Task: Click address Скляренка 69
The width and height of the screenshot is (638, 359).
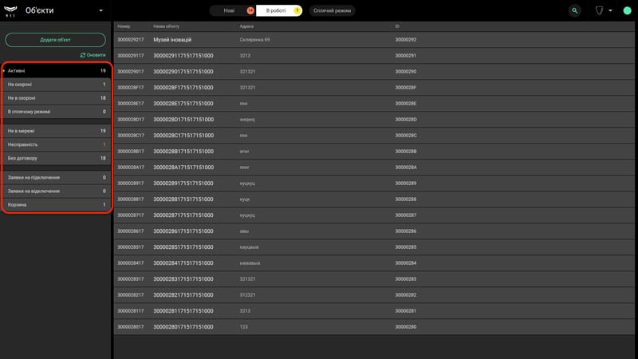Action: (x=254, y=40)
